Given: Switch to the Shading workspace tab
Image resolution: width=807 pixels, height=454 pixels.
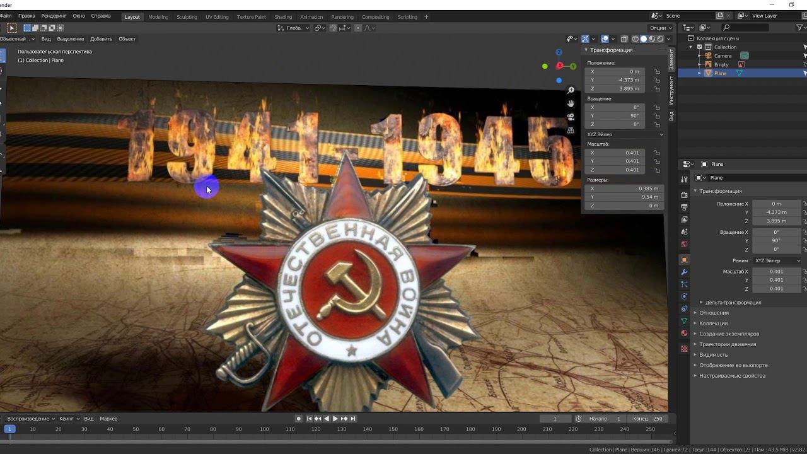Looking at the screenshot, I should 283,17.
